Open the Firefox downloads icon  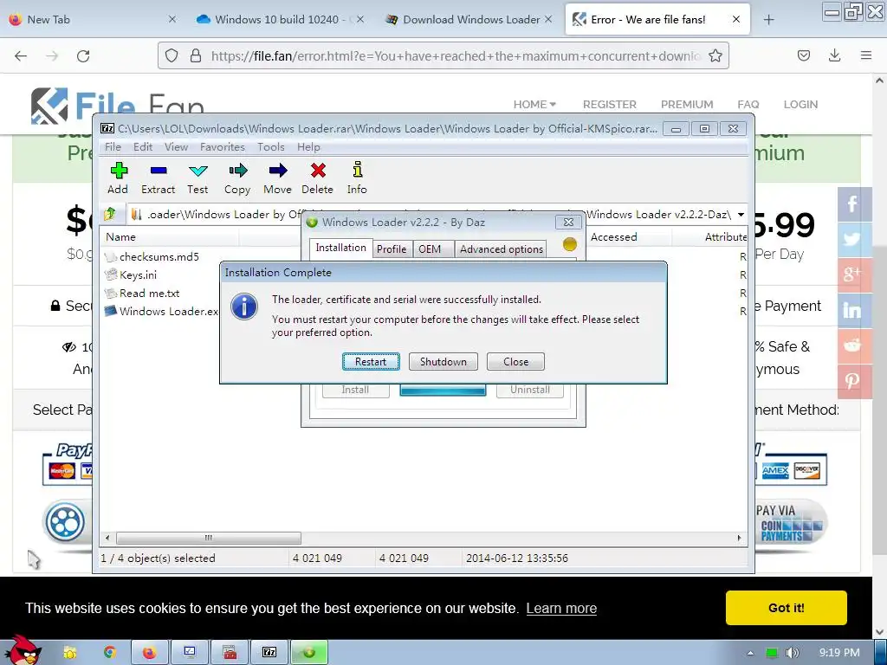[834, 55]
